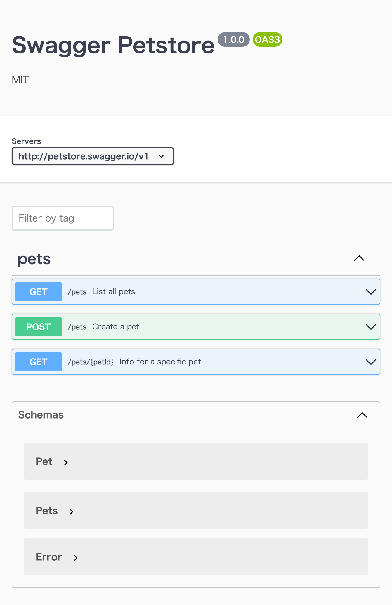Click the GET badge for List all pets
Viewport: 392px width, 605px height.
(39, 292)
